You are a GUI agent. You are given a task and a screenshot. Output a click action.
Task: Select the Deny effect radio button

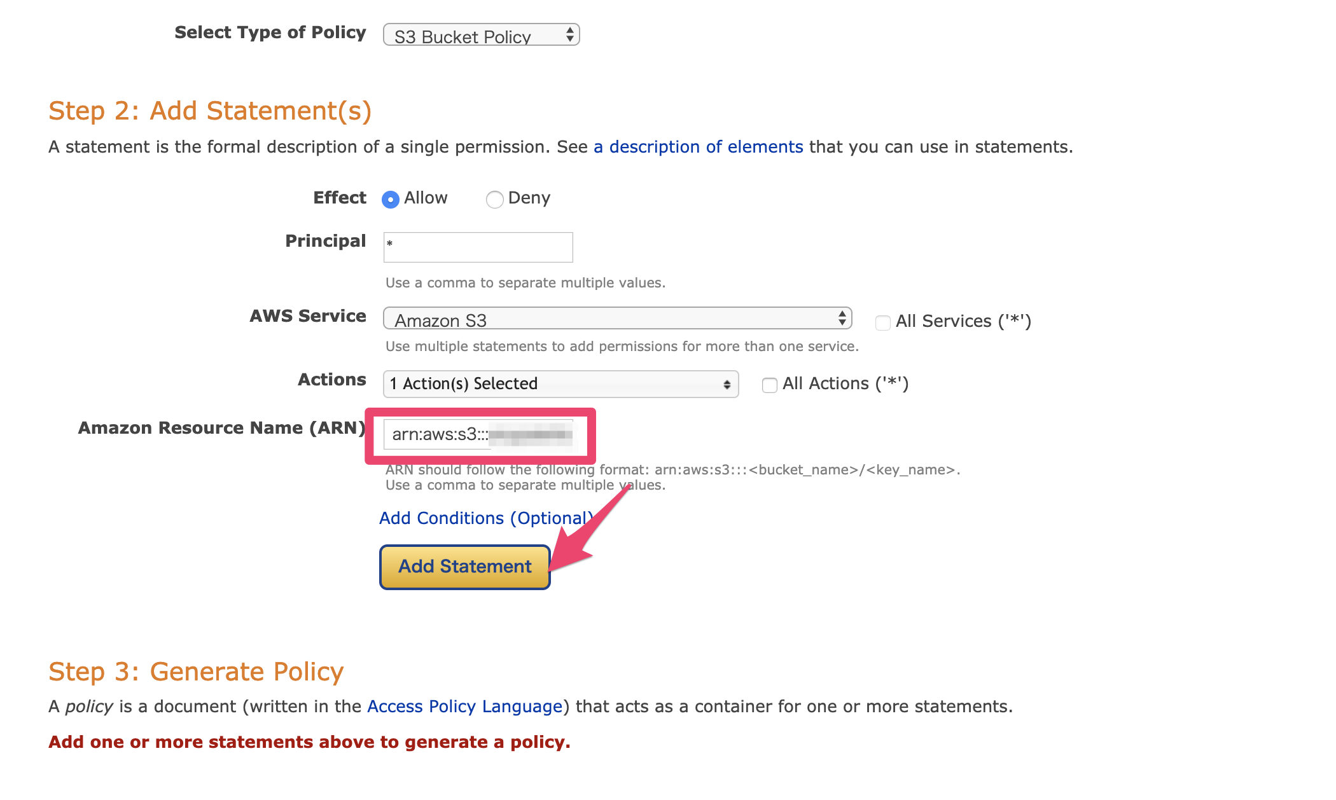click(494, 200)
